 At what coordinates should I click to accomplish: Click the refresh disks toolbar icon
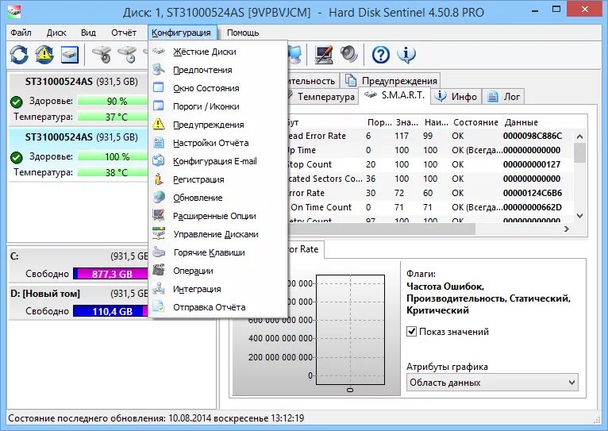(19, 55)
